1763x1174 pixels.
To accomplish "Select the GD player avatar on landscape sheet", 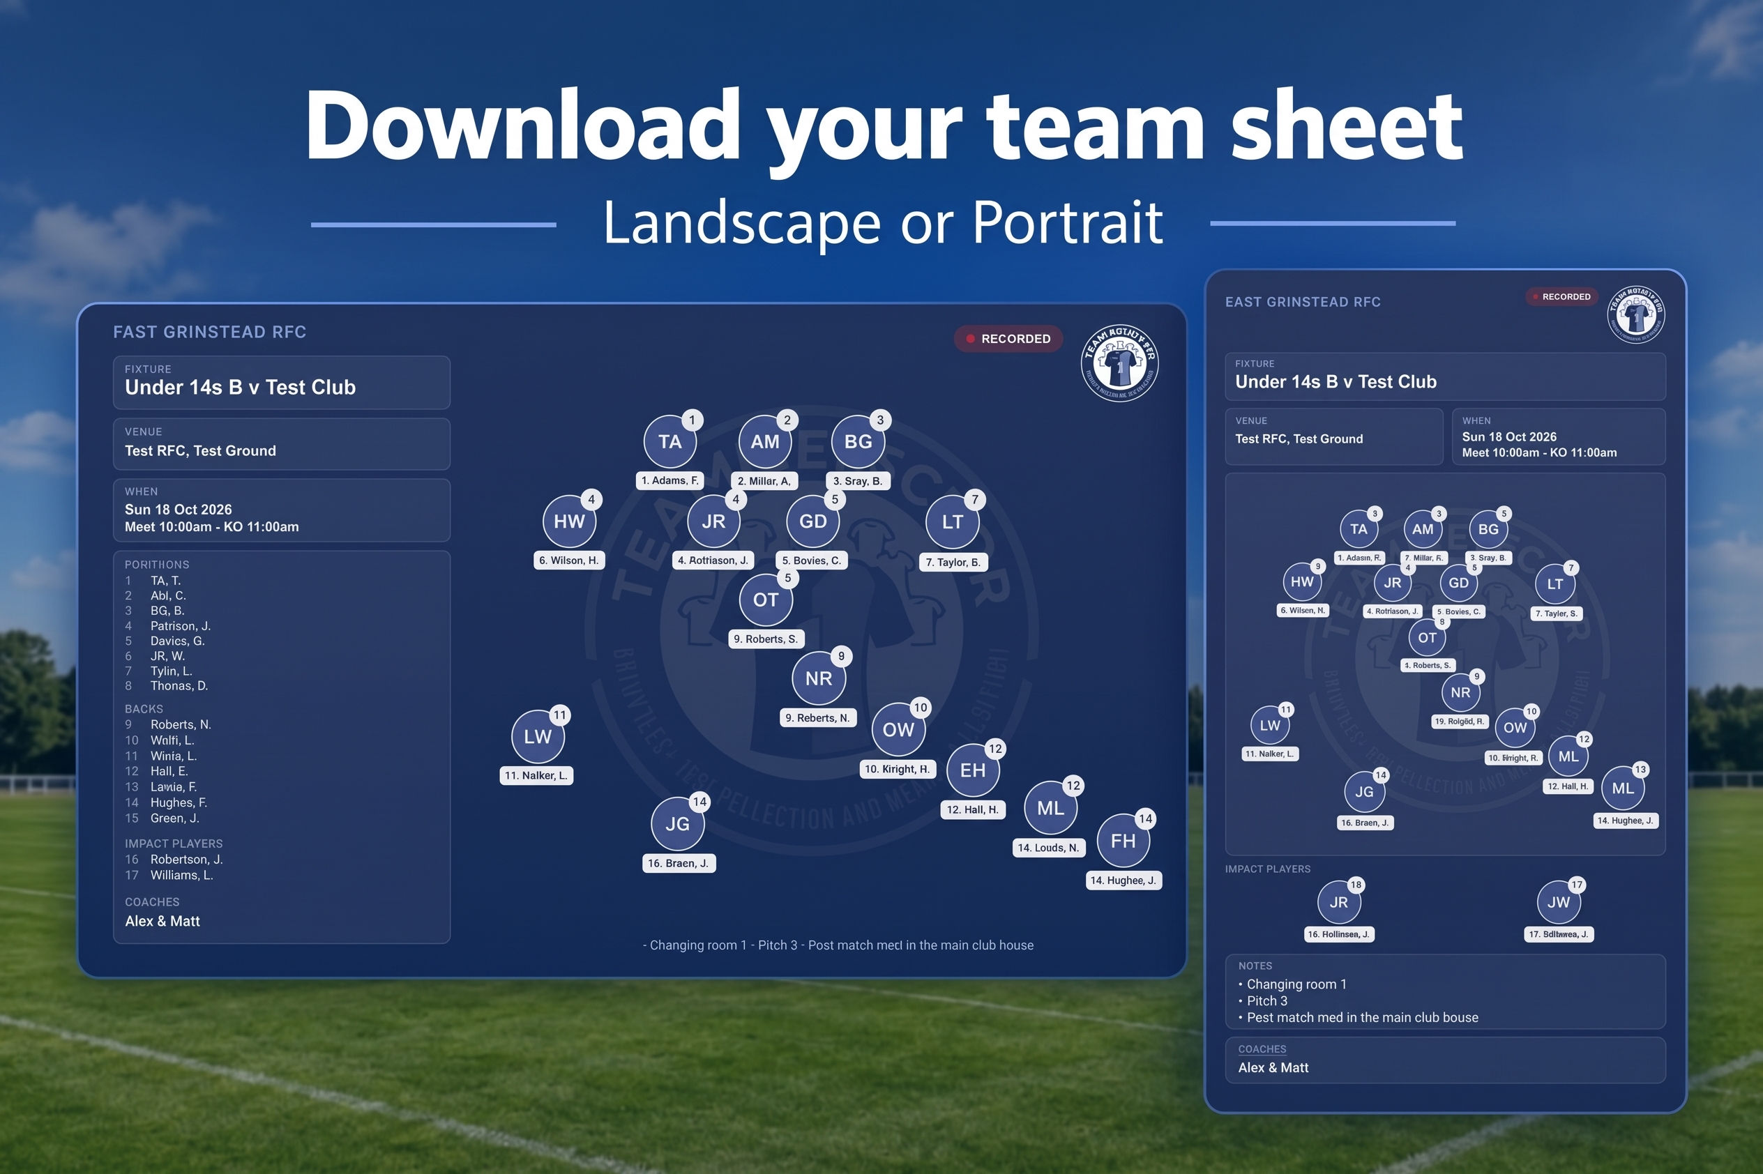I will pyautogui.click(x=812, y=522).
